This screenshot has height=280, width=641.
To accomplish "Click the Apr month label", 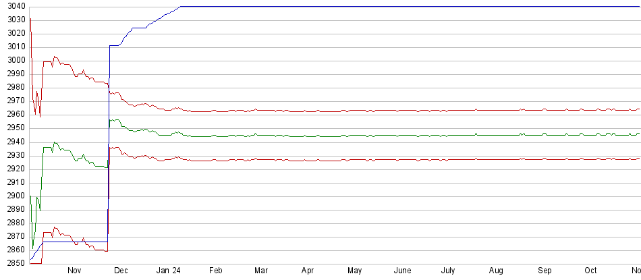I will [308, 271].
